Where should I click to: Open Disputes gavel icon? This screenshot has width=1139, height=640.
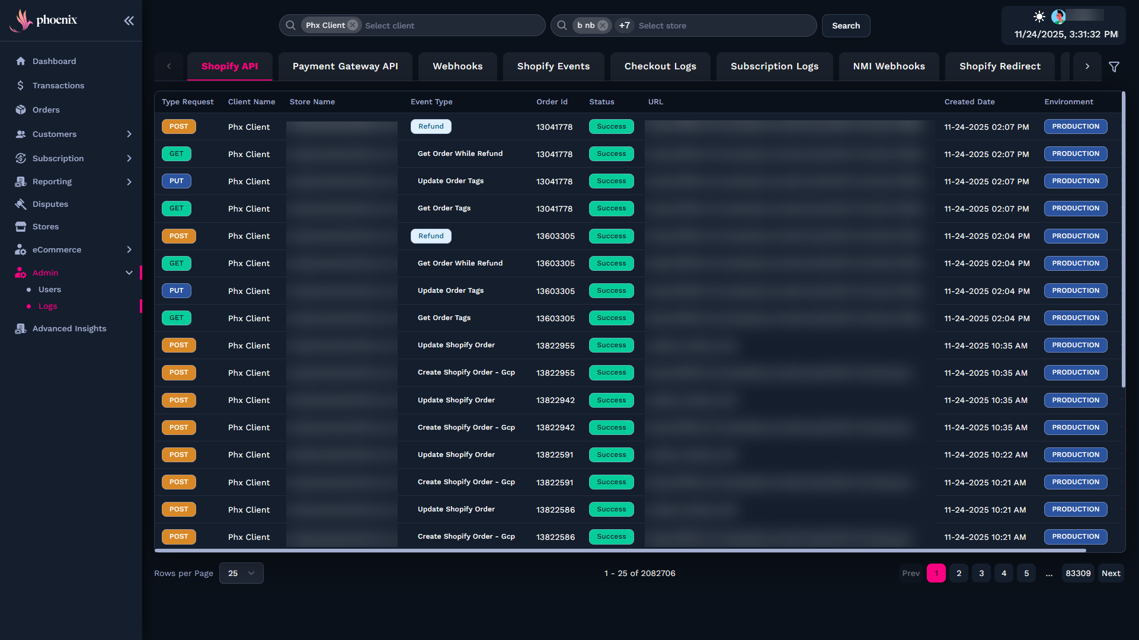pos(21,204)
